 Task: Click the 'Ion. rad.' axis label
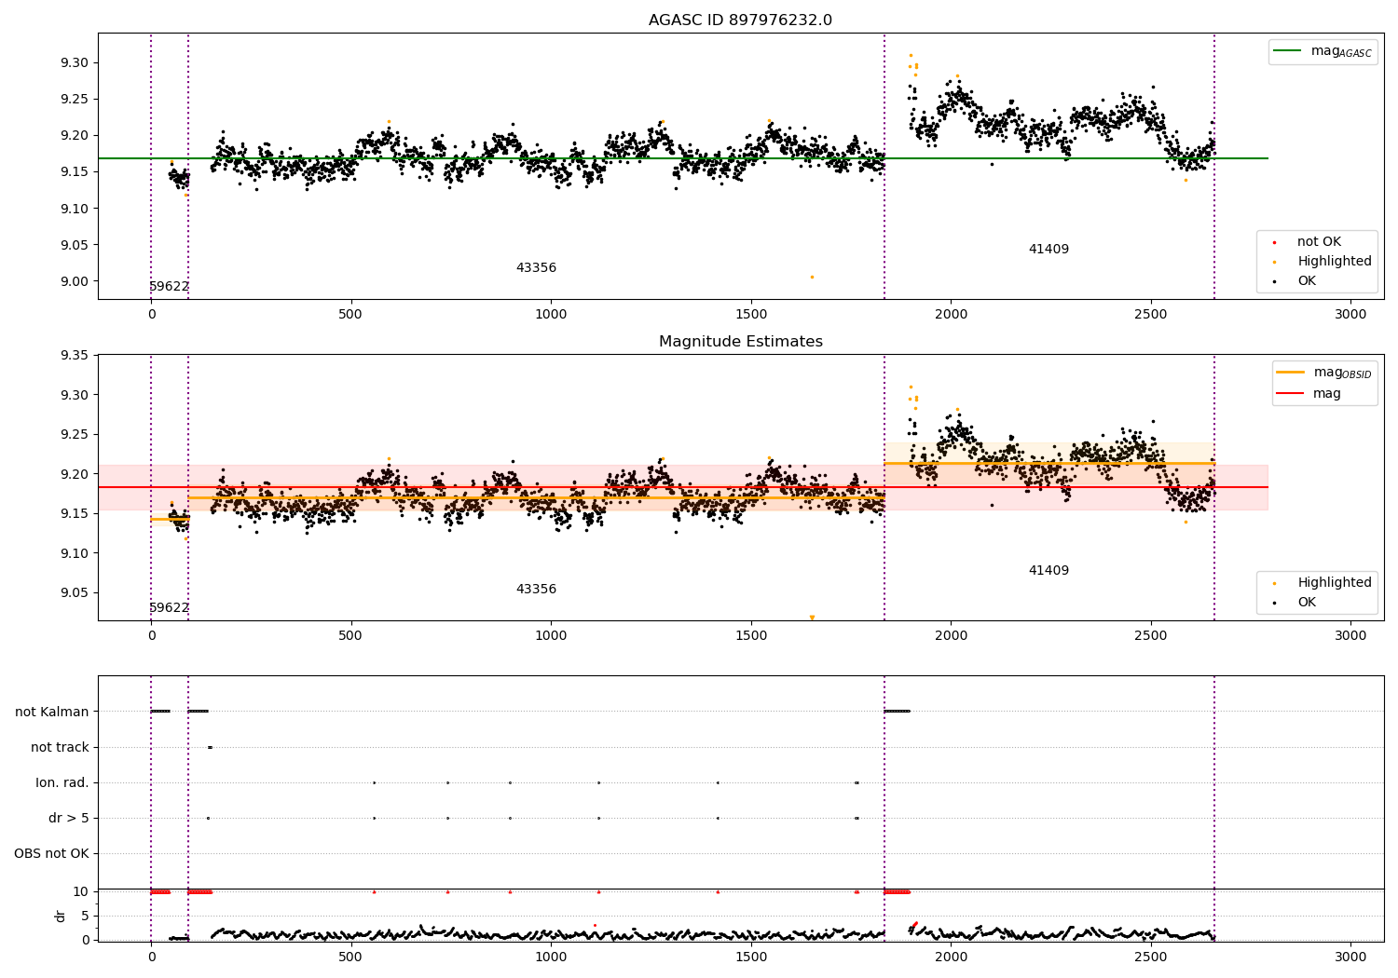click(62, 783)
